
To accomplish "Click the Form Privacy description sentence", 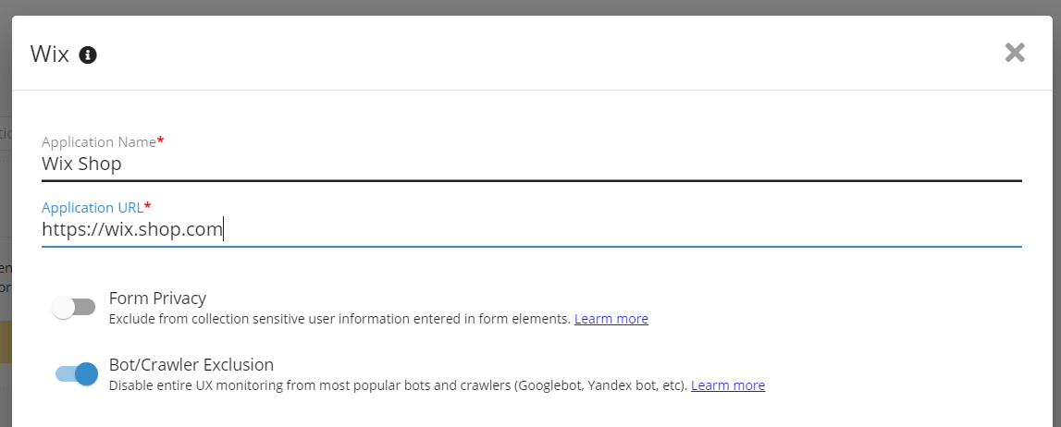I will click(x=339, y=319).
